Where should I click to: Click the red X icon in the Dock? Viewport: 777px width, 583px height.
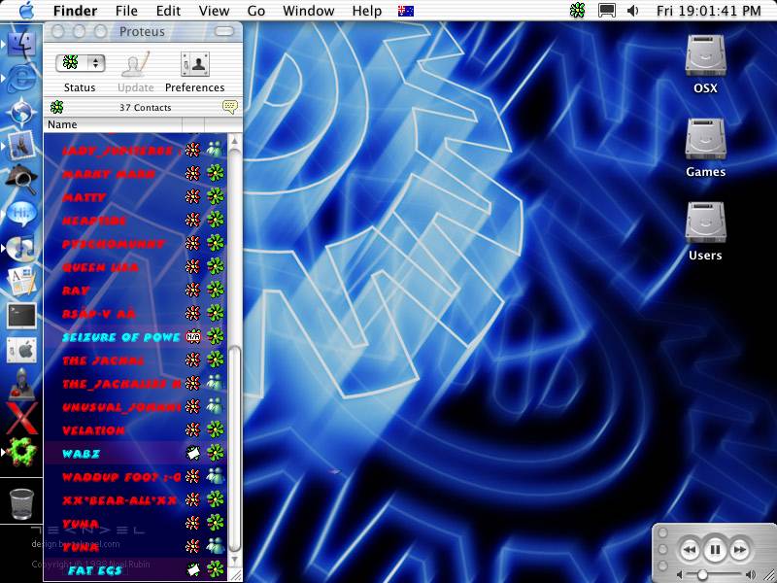(x=20, y=418)
